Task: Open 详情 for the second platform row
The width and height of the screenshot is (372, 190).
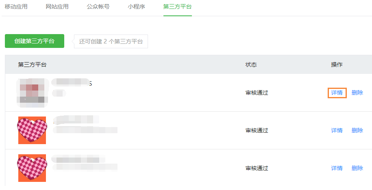Action: coord(337,130)
